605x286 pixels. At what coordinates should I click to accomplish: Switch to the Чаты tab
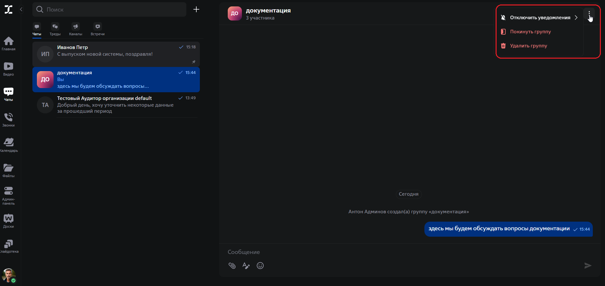(x=37, y=29)
